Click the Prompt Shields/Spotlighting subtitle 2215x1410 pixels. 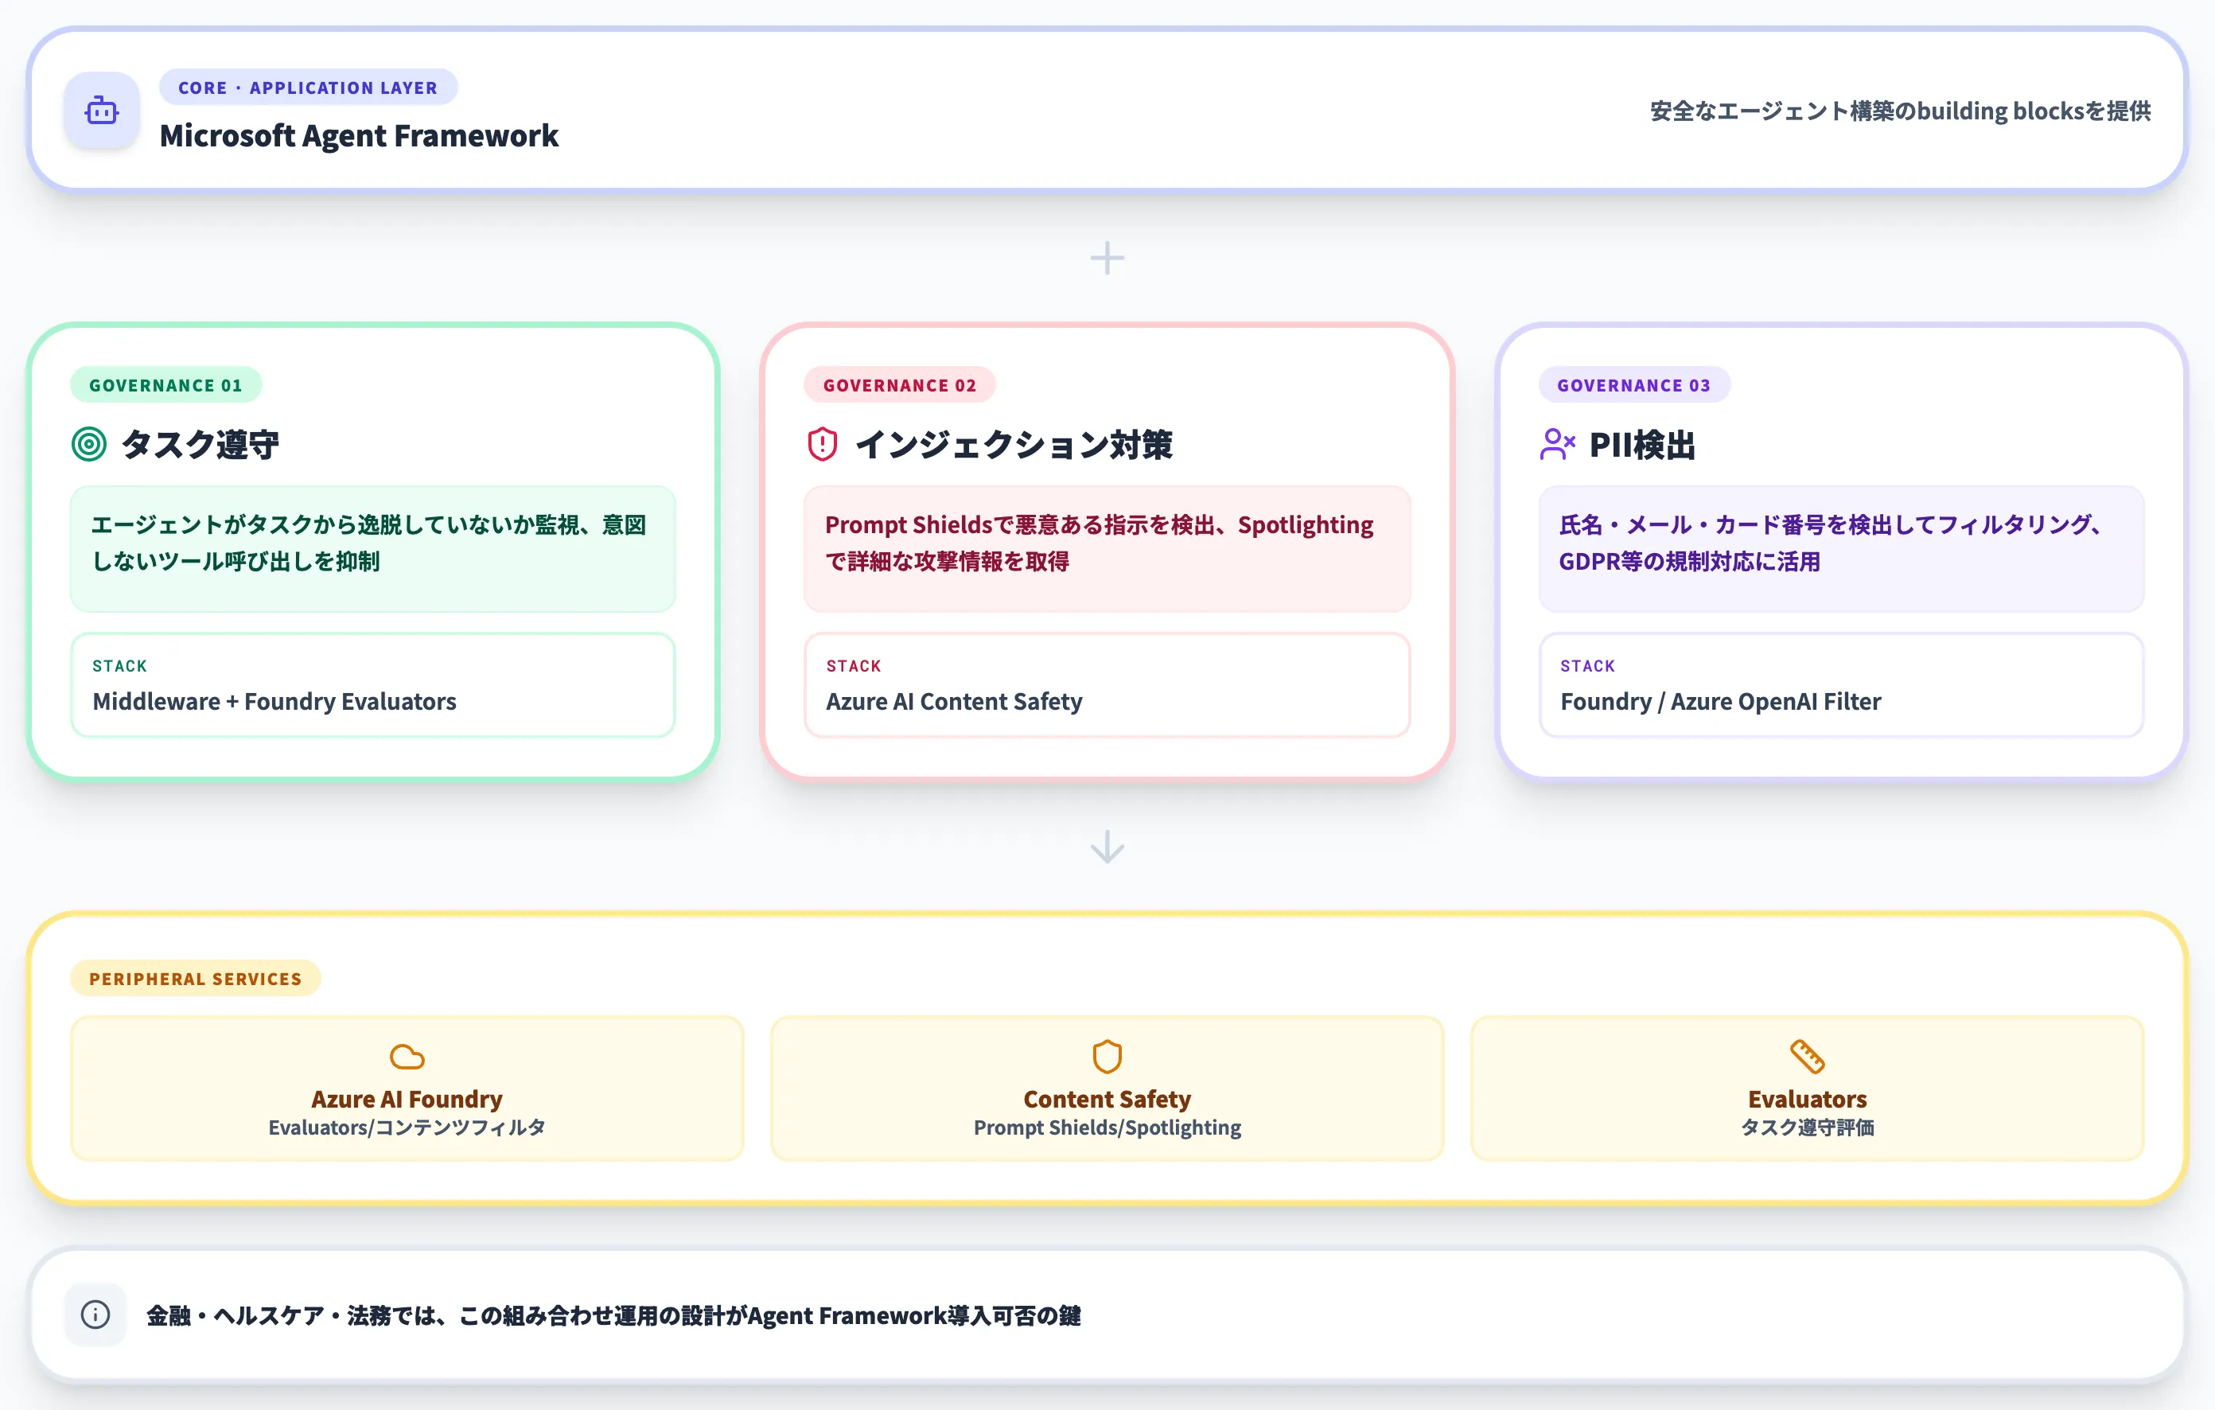pos(1107,1127)
